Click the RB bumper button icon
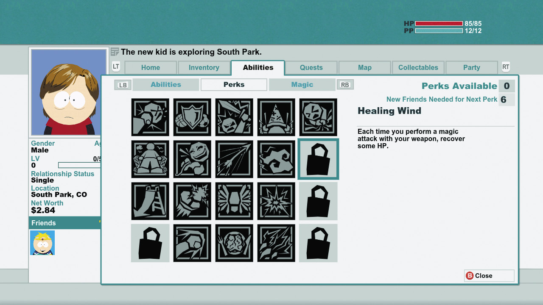This screenshot has height=305, width=543. pos(345,85)
